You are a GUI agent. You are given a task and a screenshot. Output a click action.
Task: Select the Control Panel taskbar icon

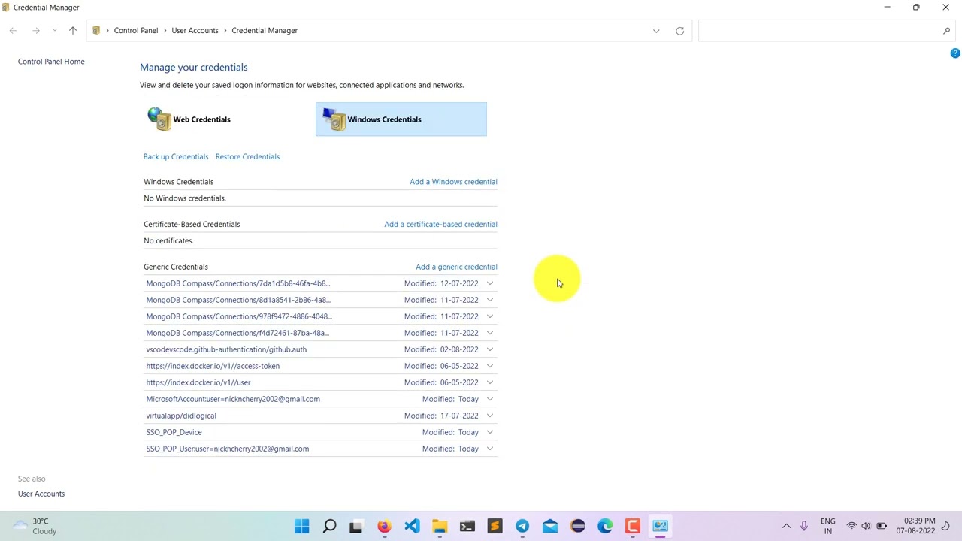tap(660, 526)
